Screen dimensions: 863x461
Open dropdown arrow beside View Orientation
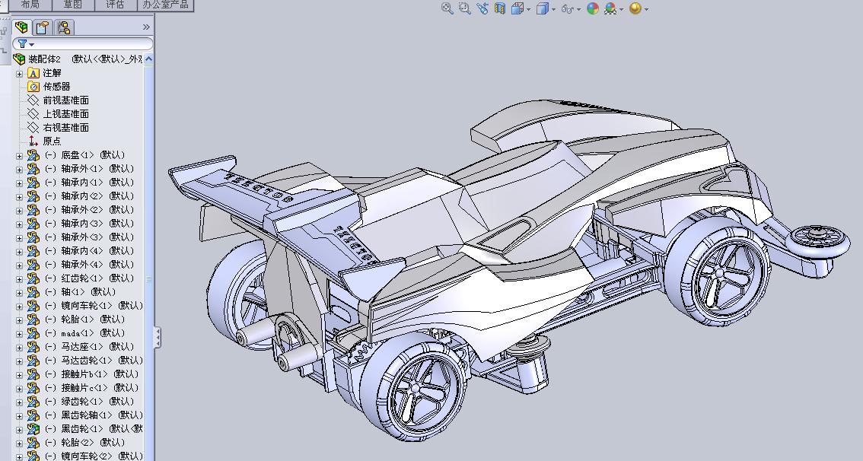528,9
